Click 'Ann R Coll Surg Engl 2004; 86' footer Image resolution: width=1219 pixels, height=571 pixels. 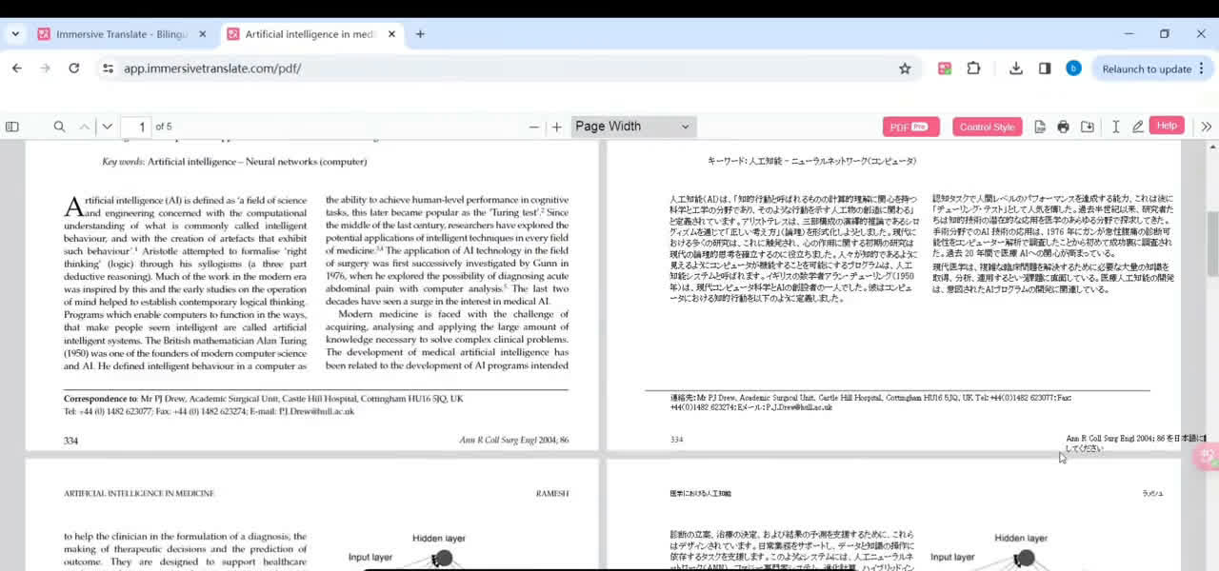click(x=514, y=441)
